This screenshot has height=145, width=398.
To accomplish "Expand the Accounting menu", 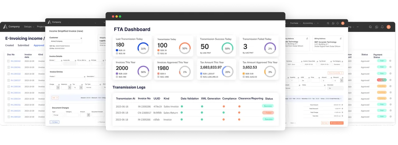I will [x=309, y=23].
